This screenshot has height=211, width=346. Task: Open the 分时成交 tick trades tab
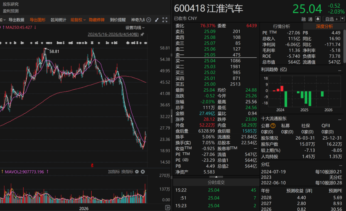point(216,182)
